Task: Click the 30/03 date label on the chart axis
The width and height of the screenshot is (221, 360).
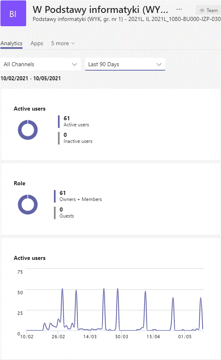Action: [122, 337]
